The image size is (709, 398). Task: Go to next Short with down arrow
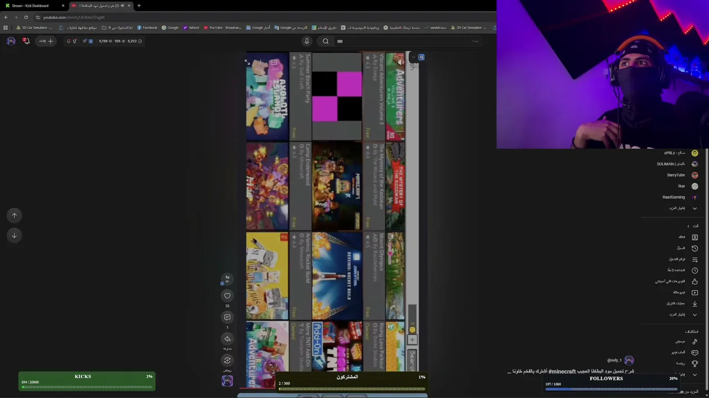point(14,235)
